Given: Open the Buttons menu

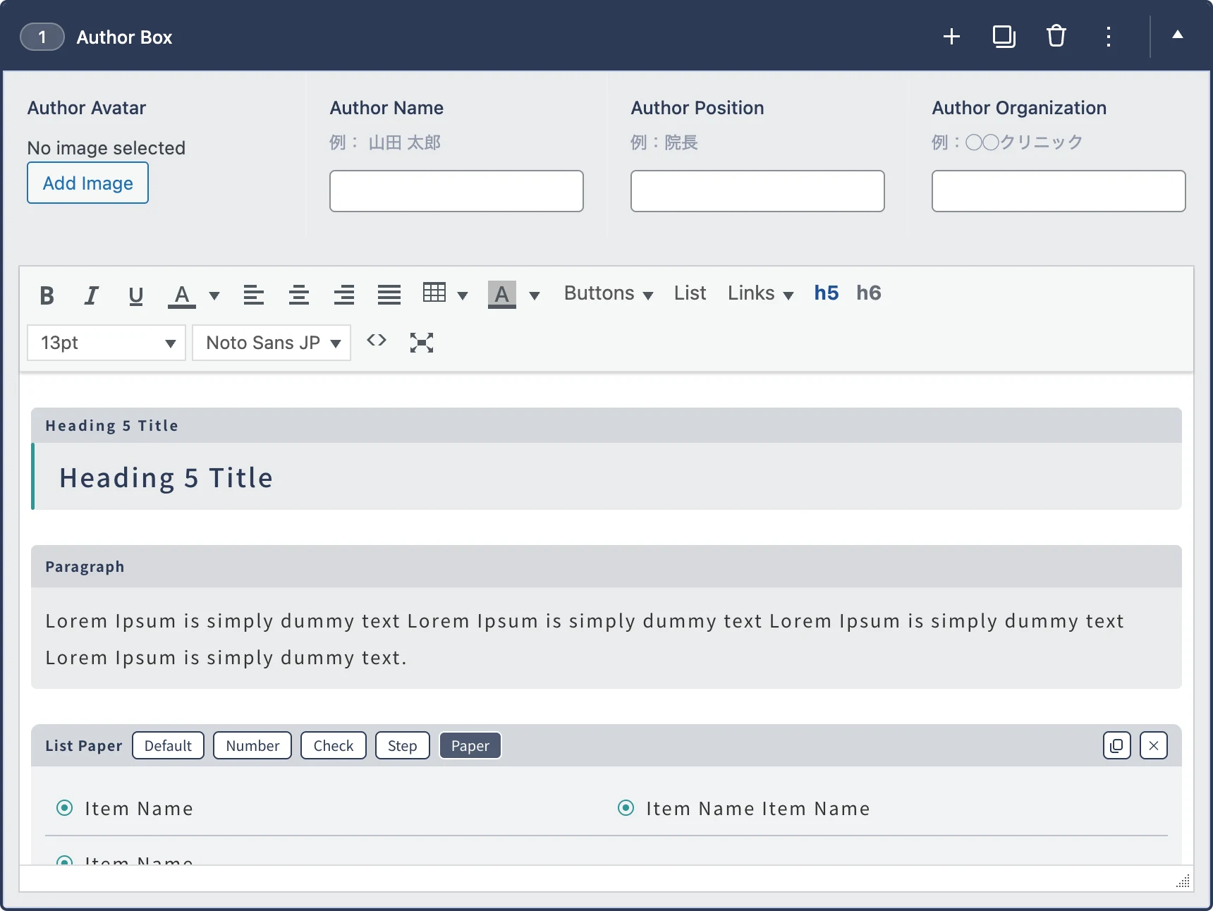Looking at the screenshot, I should click(608, 293).
